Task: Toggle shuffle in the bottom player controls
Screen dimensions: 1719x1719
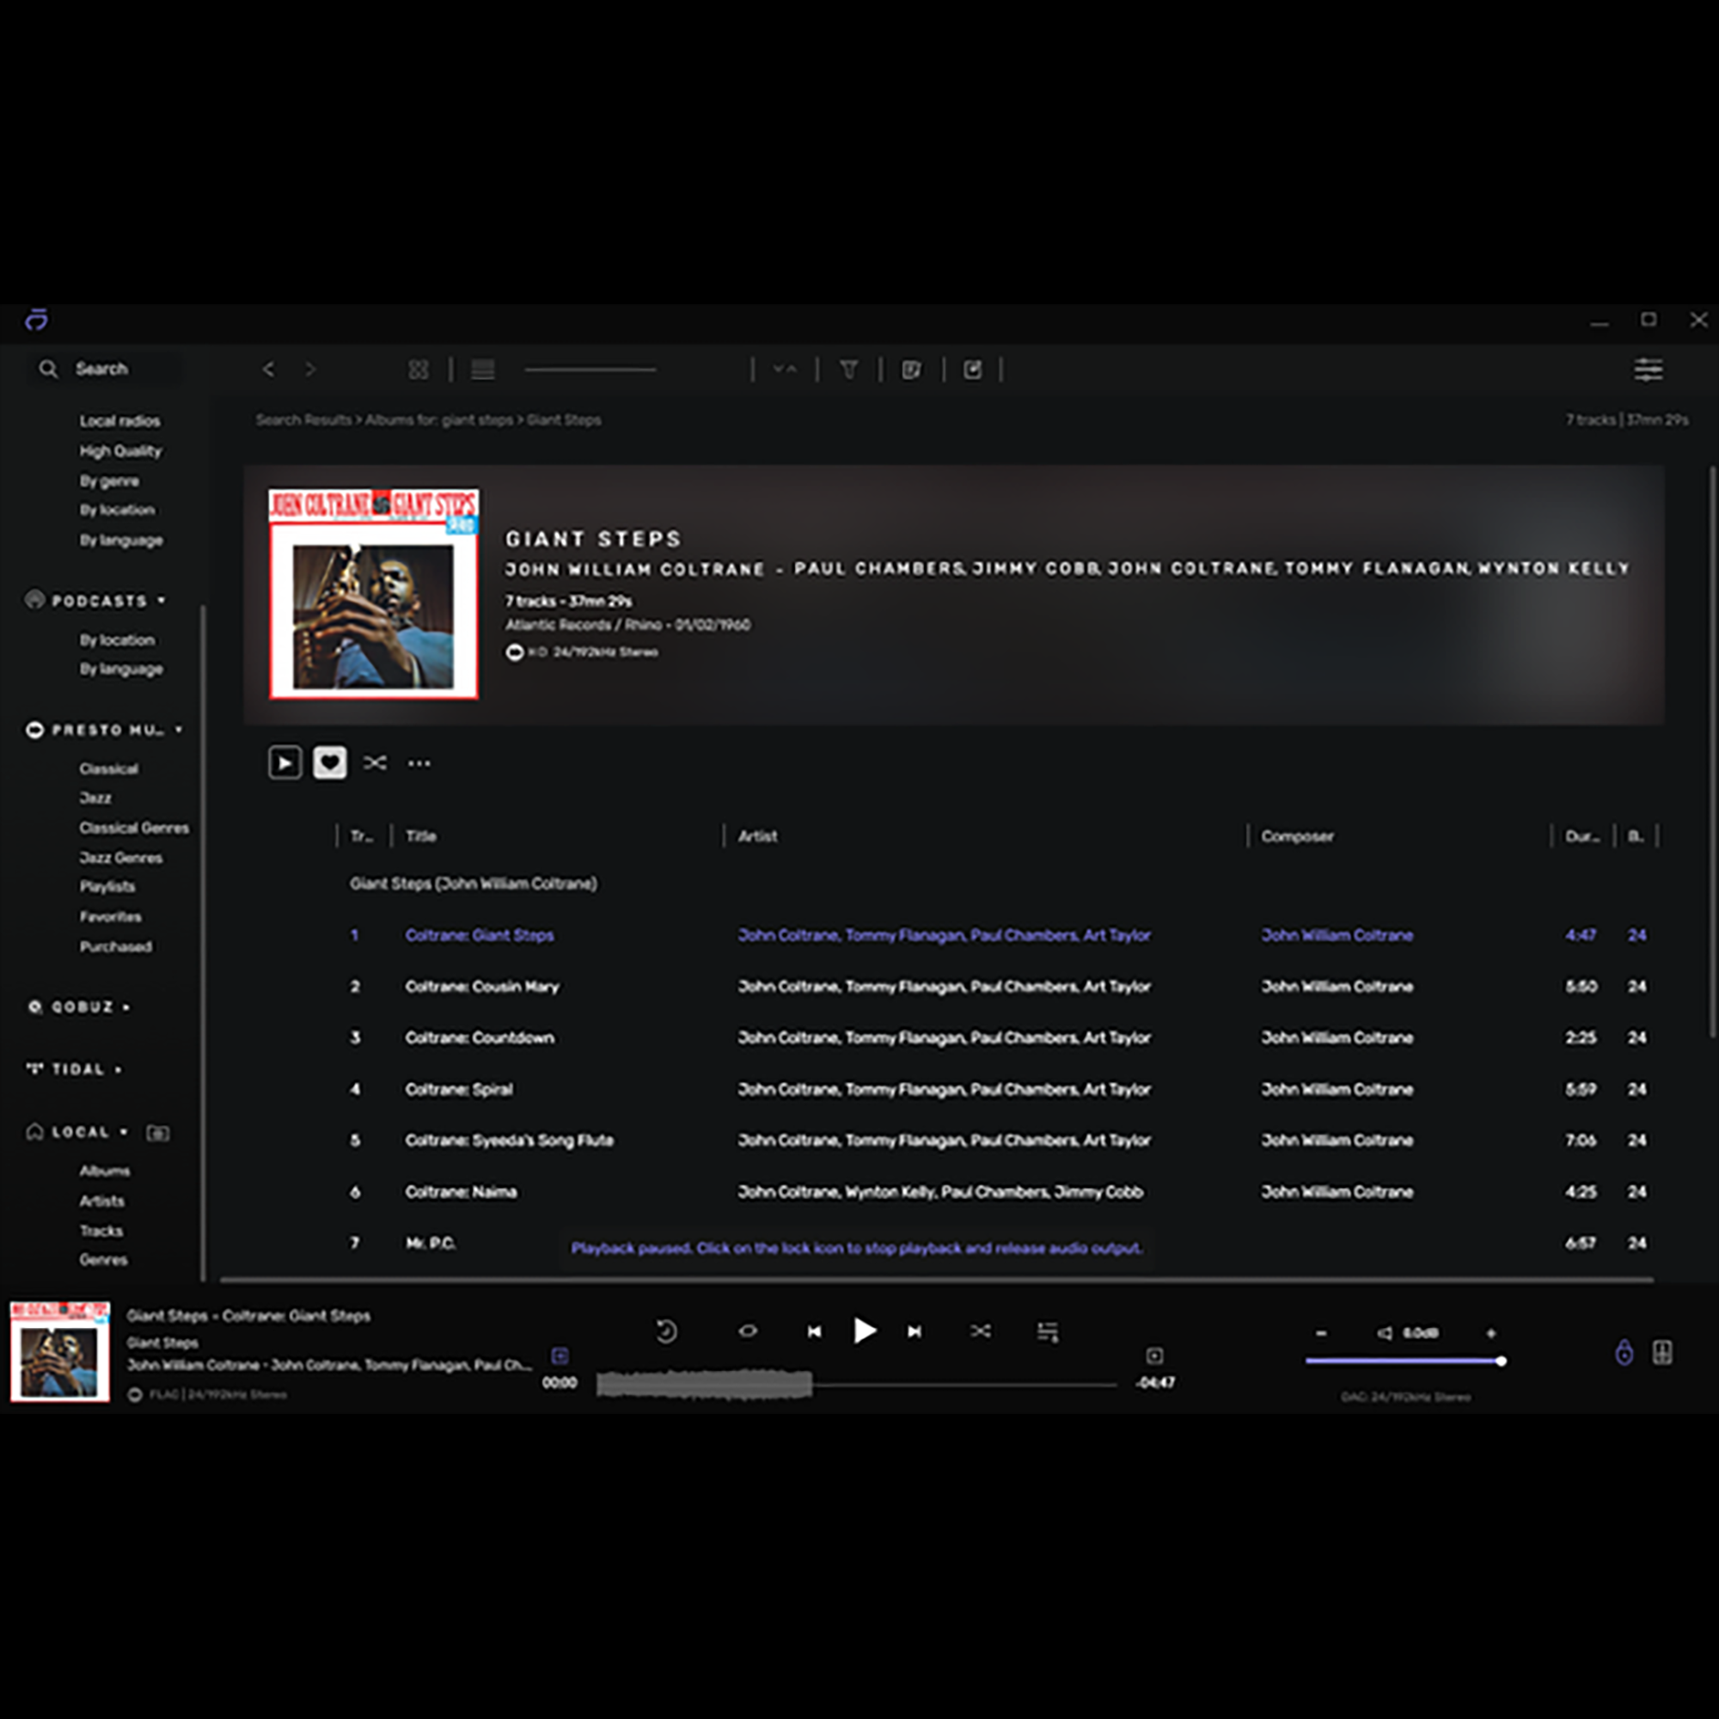Action: (981, 1332)
